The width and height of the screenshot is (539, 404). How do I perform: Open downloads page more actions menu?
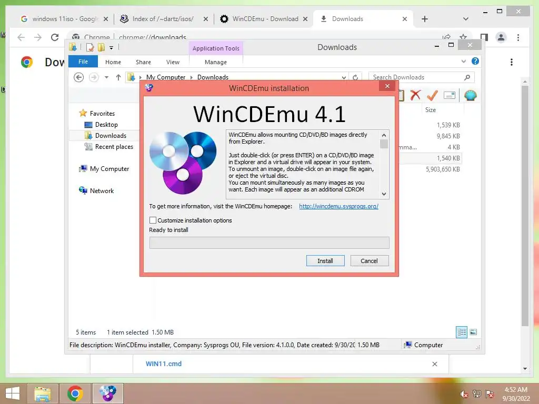pyautogui.click(x=512, y=62)
